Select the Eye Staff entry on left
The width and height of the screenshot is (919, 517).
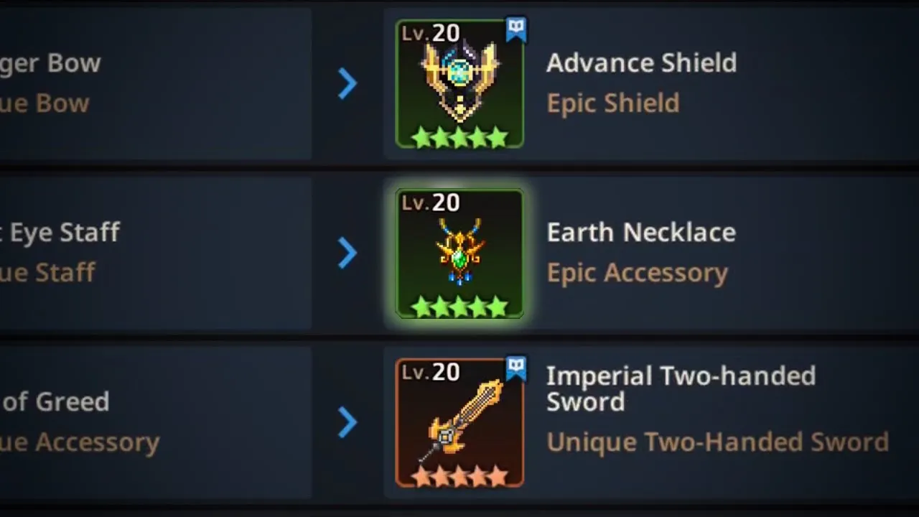point(156,253)
